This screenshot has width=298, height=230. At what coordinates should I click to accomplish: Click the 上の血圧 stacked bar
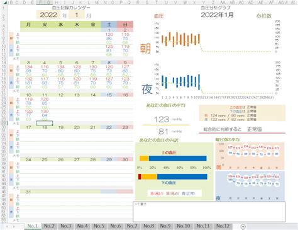[x=173, y=158]
